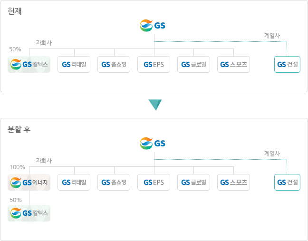This screenshot has width=308, height=241.
Task: Select GS 에너지 box with 100% stake
Action: coord(29,182)
